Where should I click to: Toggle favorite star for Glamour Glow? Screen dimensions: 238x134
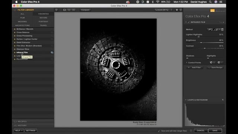pyautogui.click(x=15, y=49)
